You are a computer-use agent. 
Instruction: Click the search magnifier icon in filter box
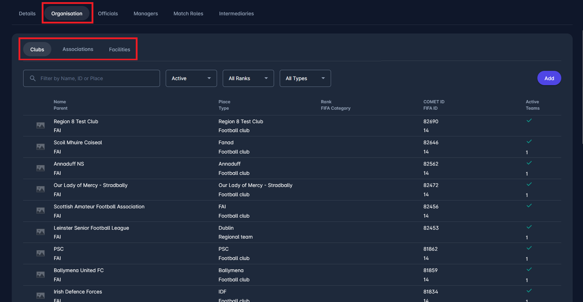tap(33, 78)
